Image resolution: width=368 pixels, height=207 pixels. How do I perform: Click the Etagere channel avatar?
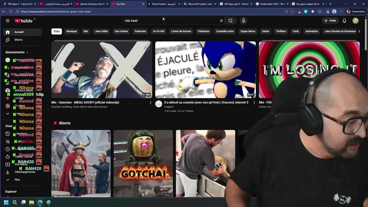159,104
